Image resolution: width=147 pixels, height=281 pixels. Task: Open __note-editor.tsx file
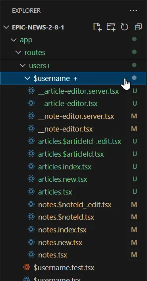click(x=66, y=129)
